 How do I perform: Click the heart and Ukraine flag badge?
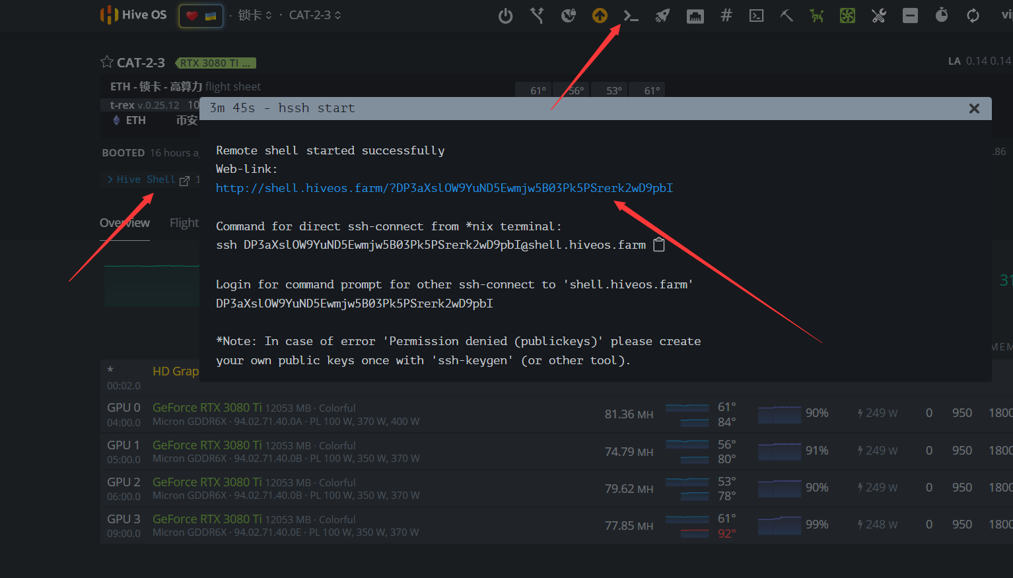point(201,15)
